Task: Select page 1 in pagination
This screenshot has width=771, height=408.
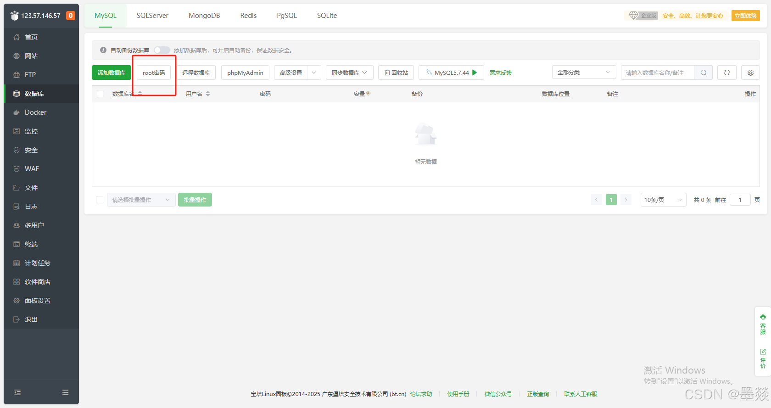Action: pyautogui.click(x=611, y=200)
